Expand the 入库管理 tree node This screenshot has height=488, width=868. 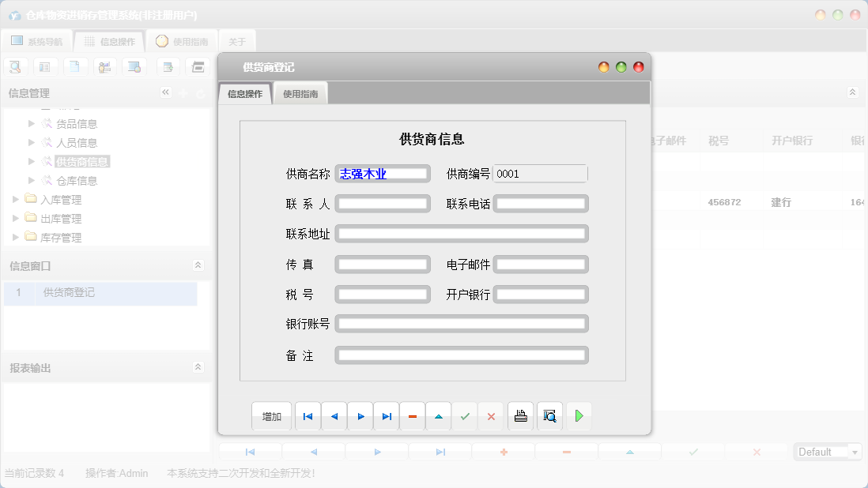(17, 199)
